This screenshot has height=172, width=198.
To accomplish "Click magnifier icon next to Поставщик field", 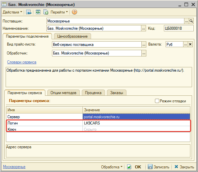I will (191, 21).
